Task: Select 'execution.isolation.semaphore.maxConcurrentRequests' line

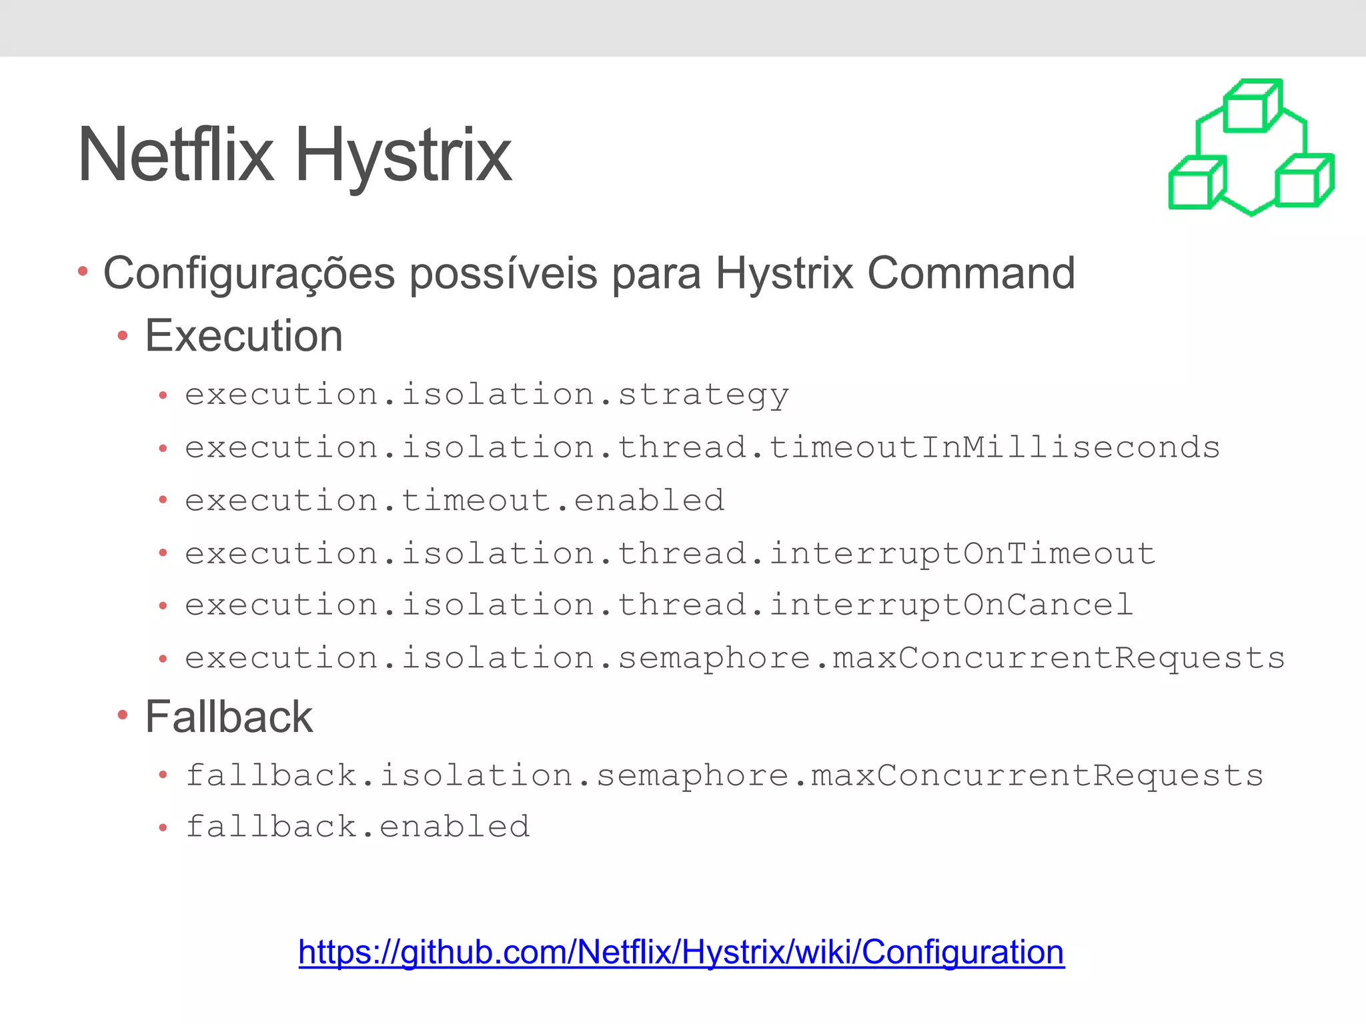Action: coord(735,659)
